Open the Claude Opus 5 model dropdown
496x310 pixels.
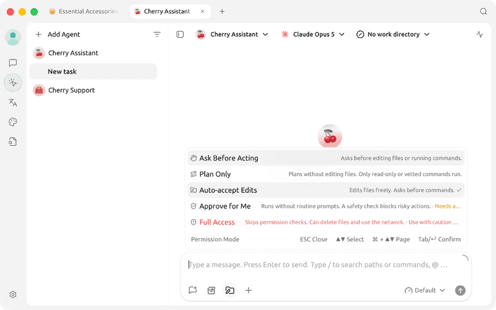313,34
